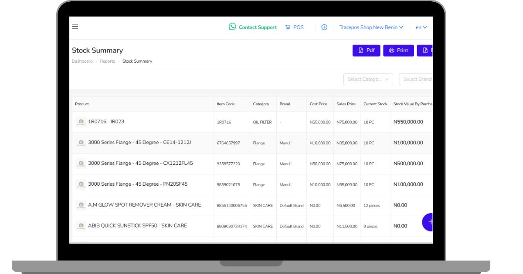This screenshot has width=523, height=274.
Task: Open the Contact Support link
Action: 258,27
